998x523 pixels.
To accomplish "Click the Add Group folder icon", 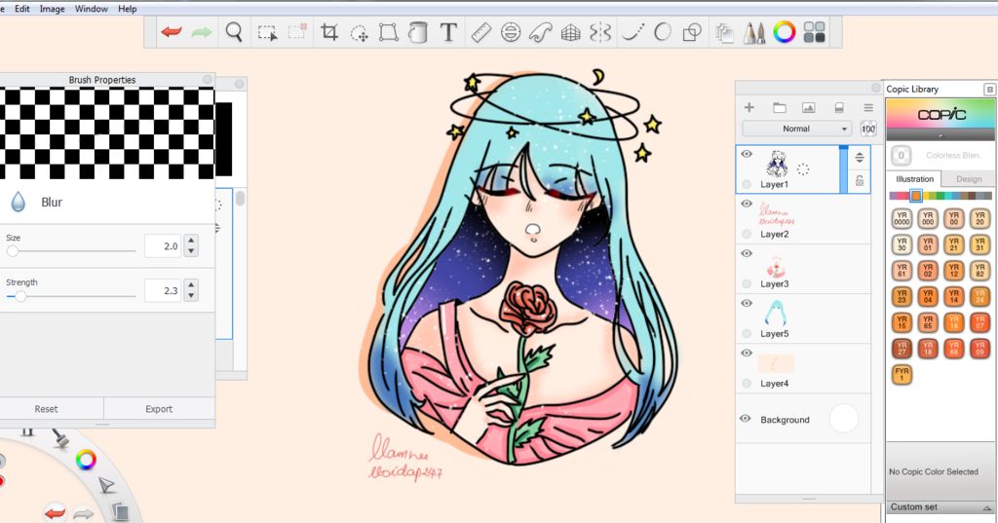I will click(x=779, y=107).
